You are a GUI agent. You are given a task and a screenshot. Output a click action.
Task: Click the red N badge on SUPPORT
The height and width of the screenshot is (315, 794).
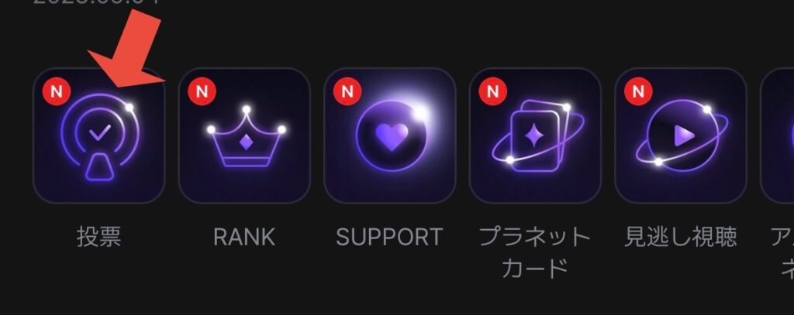347,91
